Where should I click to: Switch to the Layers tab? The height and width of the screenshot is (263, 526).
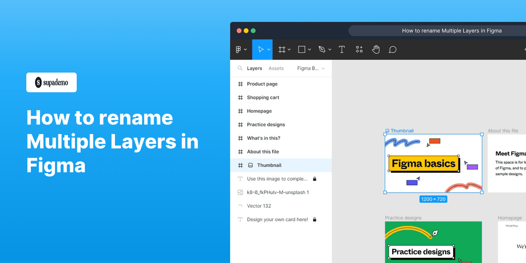254,68
